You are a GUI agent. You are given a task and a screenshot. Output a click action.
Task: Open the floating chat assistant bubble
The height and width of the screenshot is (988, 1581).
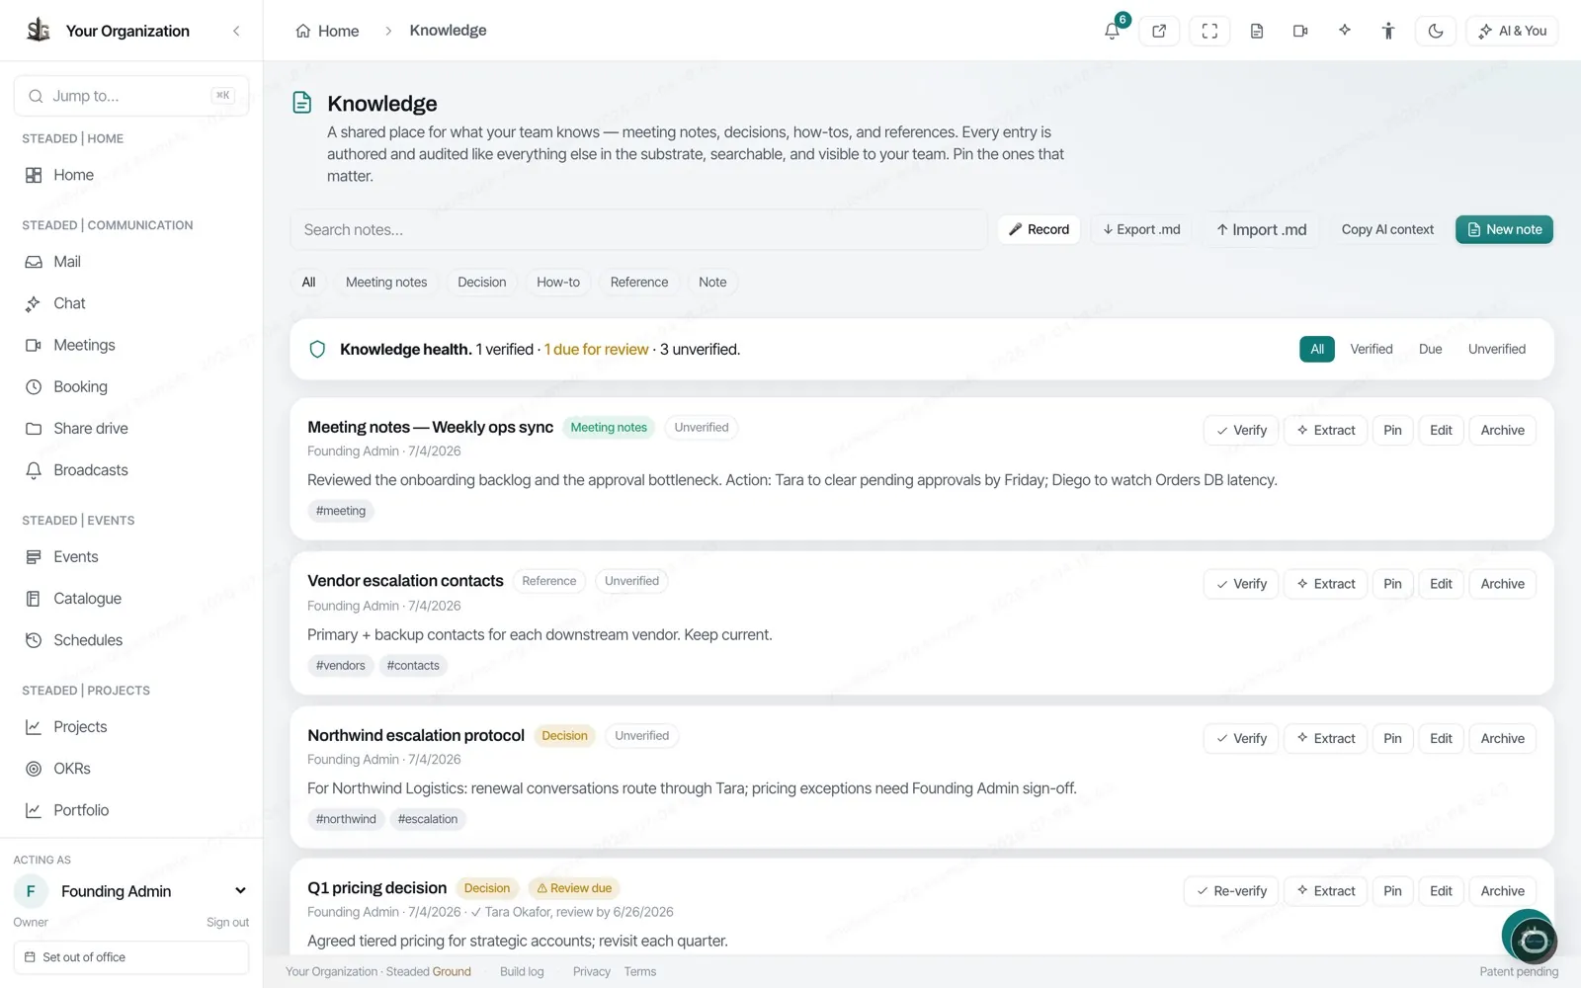coord(1533,938)
